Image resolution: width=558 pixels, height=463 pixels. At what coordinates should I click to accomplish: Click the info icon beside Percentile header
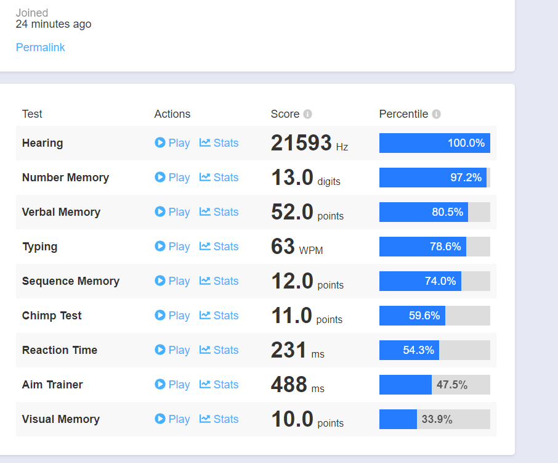click(436, 114)
